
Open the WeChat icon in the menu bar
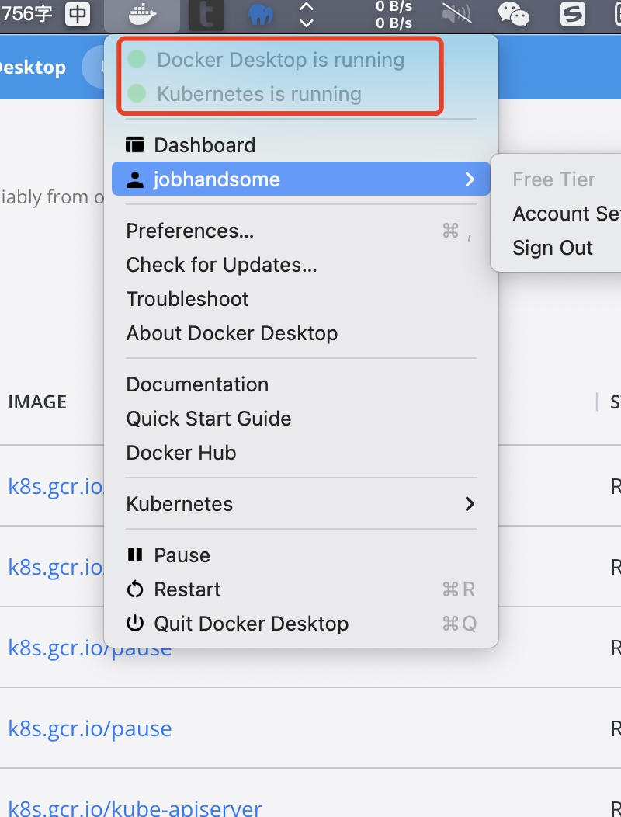click(513, 15)
